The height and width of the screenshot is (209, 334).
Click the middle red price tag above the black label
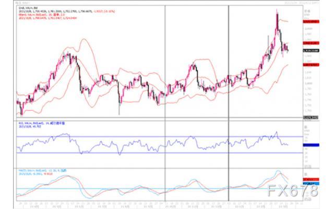point(311,43)
